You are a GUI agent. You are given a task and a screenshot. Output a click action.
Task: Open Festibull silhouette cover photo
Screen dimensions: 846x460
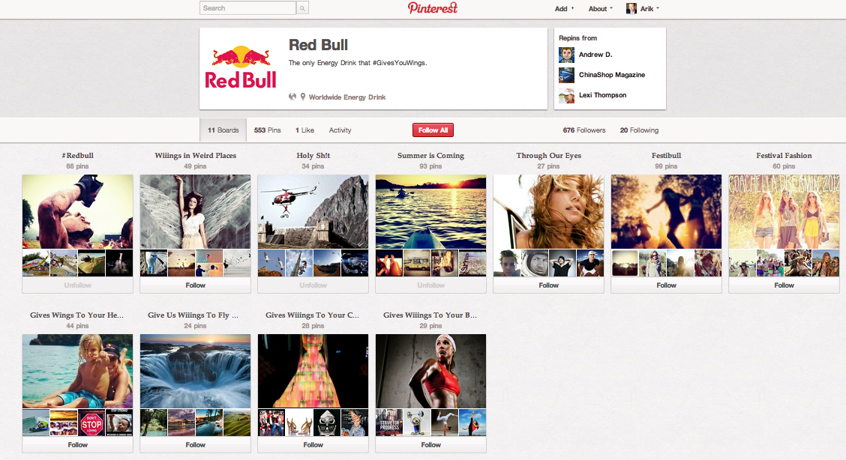click(666, 211)
